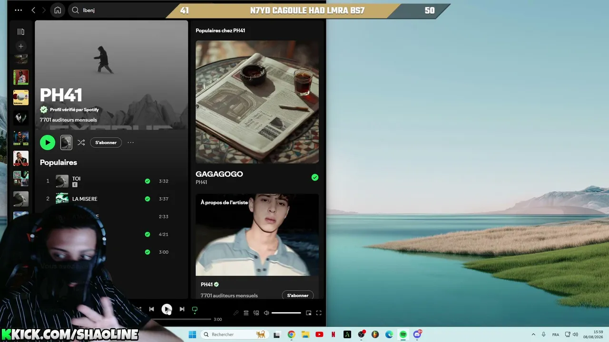Open the volume icon in the system tray
This screenshot has width=609, height=342.
(575, 334)
